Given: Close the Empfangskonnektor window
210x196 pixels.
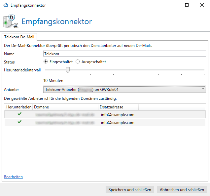Looking at the screenshot, I should [x=202, y=5].
